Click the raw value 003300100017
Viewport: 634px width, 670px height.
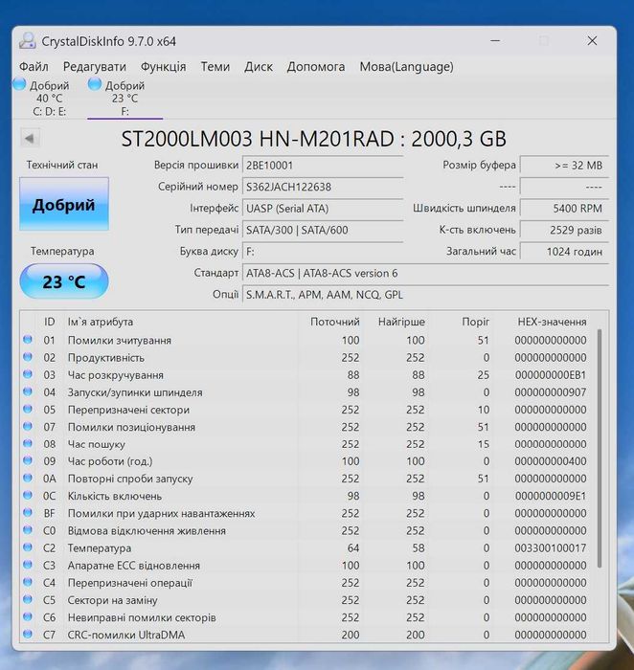click(551, 548)
